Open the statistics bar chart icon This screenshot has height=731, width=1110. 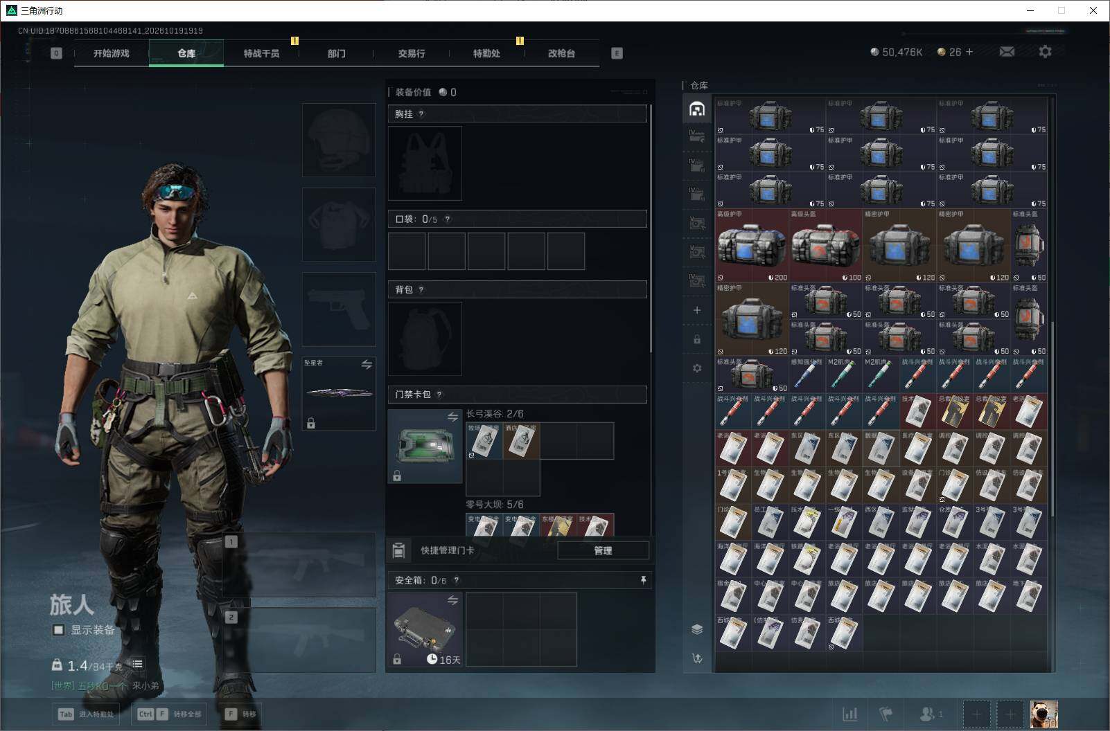[849, 714]
